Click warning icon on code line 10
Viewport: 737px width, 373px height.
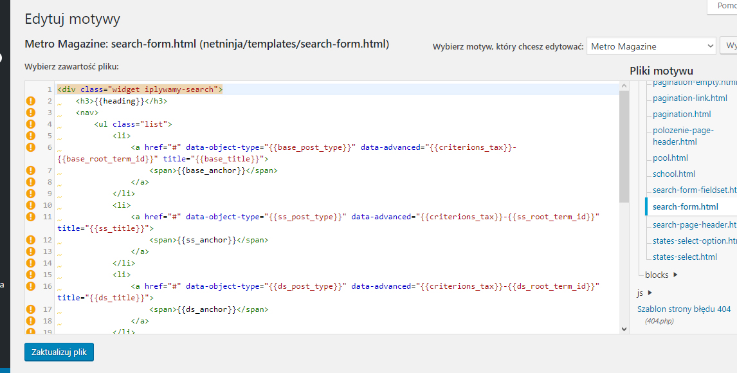tap(31, 205)
